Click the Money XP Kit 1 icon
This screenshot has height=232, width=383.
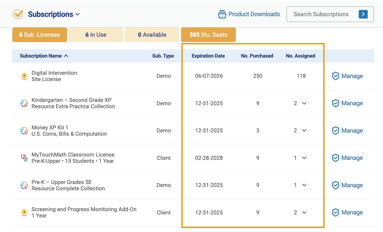pyautogui.click(x=24, y=131)
